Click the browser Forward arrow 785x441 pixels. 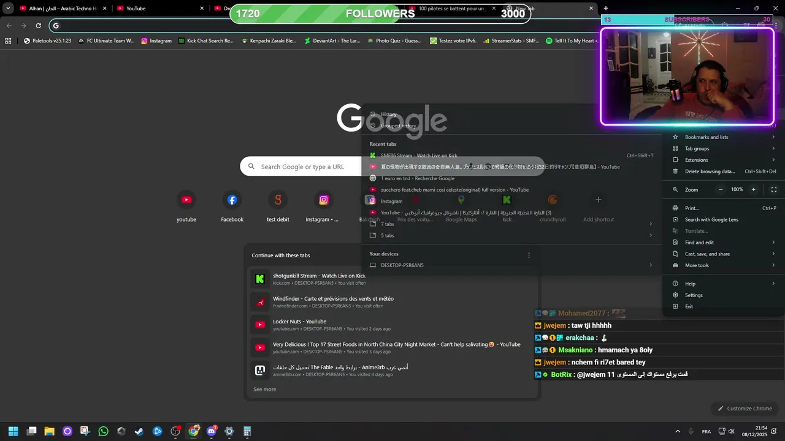(23, 26)
